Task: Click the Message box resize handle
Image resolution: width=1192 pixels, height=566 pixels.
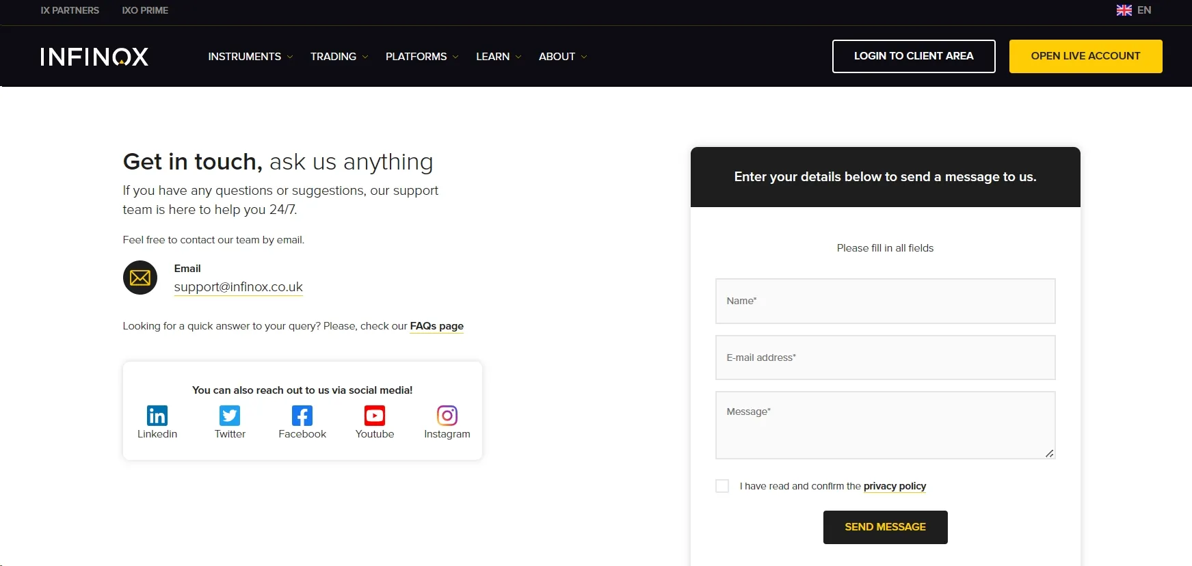Action: 1050,453
